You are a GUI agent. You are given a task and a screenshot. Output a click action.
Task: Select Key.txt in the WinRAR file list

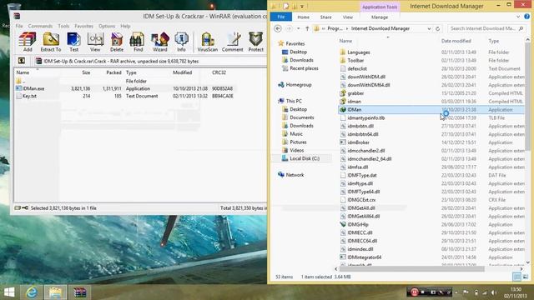(29, 96)
